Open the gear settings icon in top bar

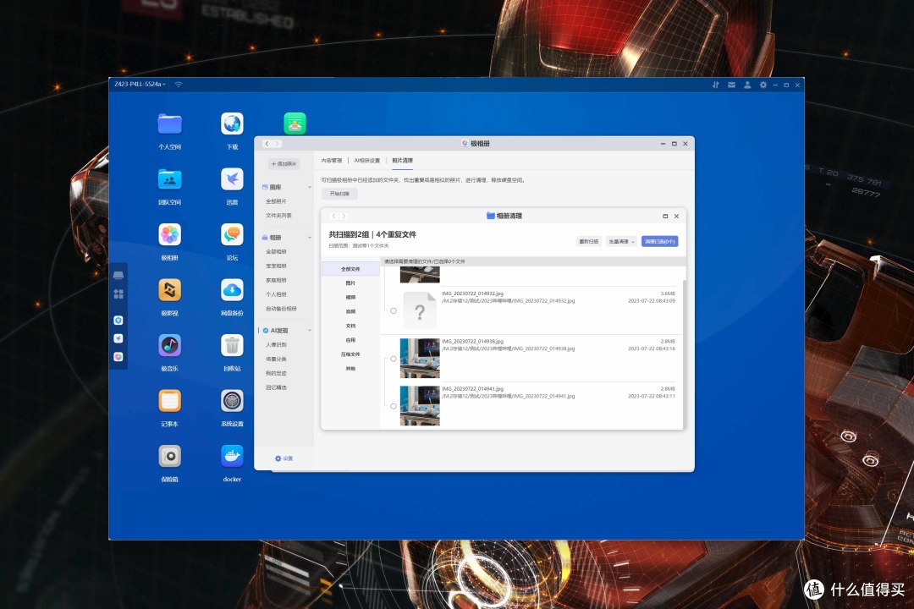(x=763, y=85)
